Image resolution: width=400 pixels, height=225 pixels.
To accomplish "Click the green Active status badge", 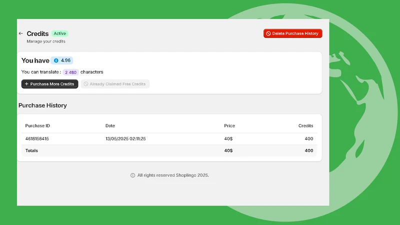I will click(59, 33).
